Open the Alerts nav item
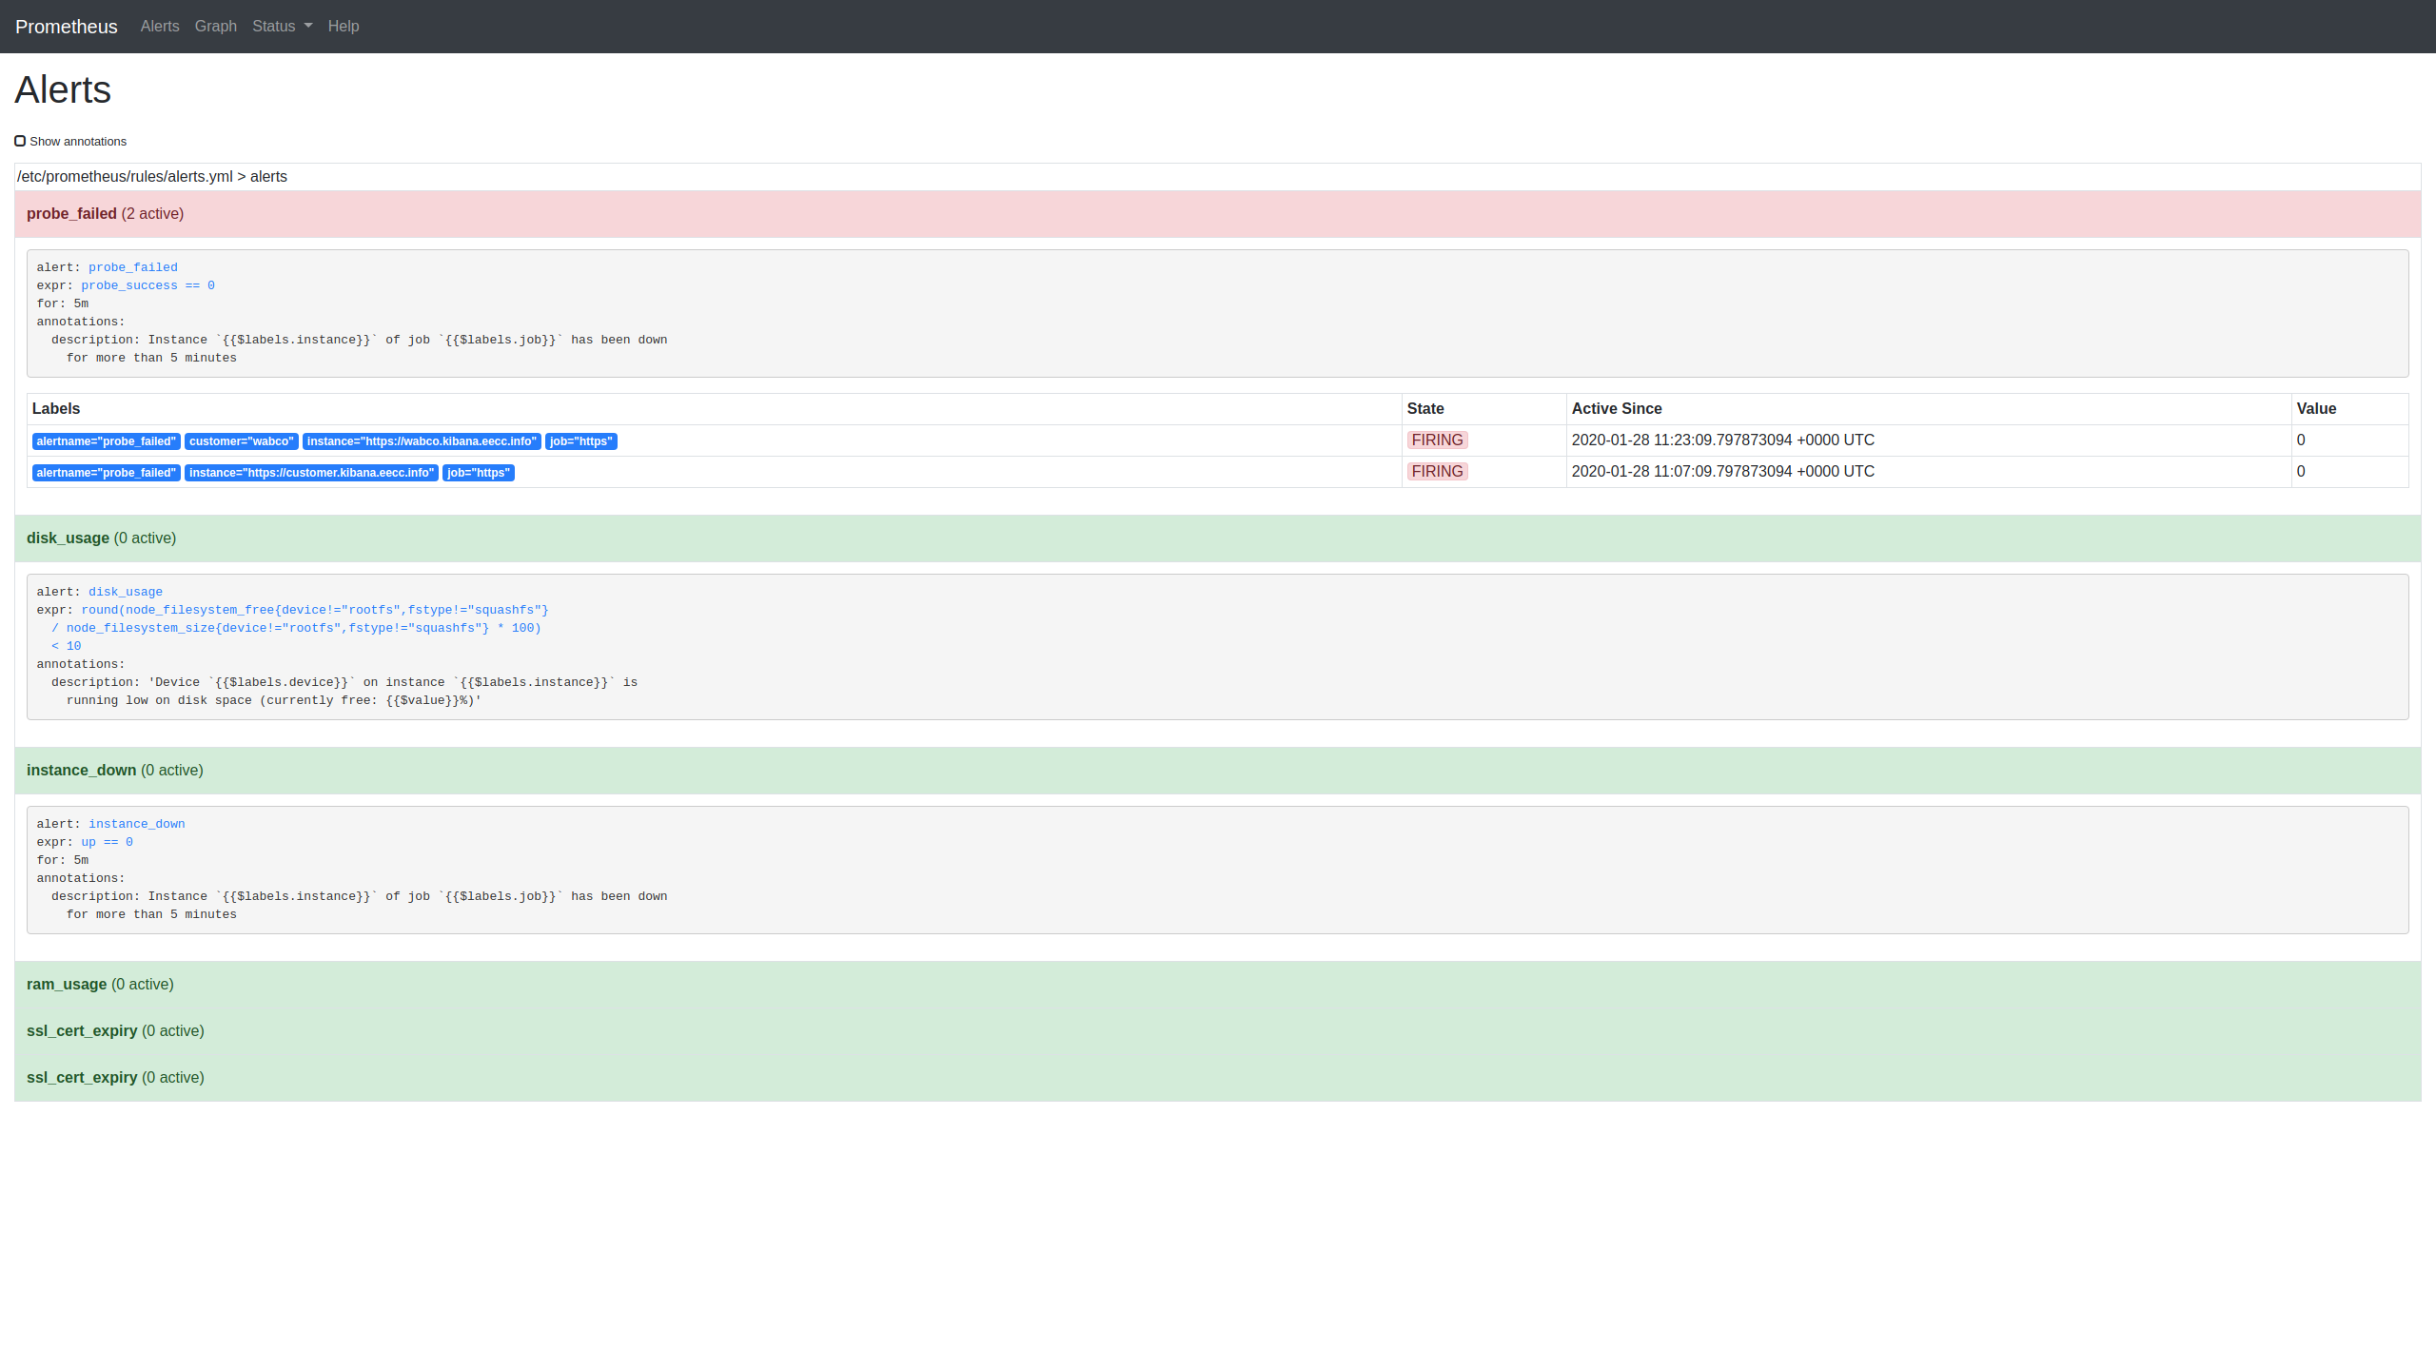This screenshot has width=2436, height=1370. point(160,27)
